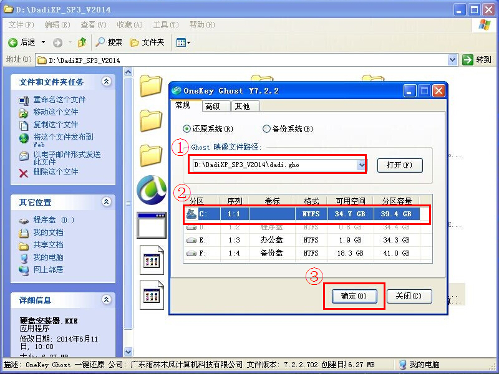Screen dimensions: 499x374
Task: Select the lower settings file icon
Action: [x=152, y=295]
